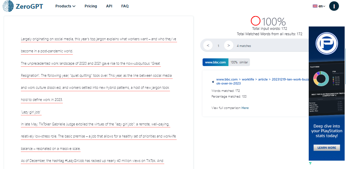Click 'Words matched: 172' text
The image size is (346, 169).
(x=225, y=91)
